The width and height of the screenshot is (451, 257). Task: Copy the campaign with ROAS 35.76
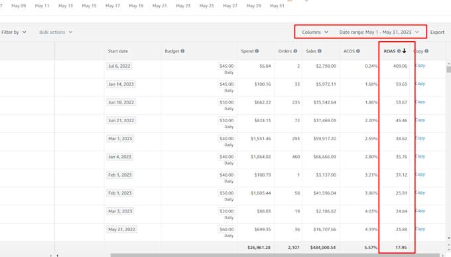coord(420,156)
